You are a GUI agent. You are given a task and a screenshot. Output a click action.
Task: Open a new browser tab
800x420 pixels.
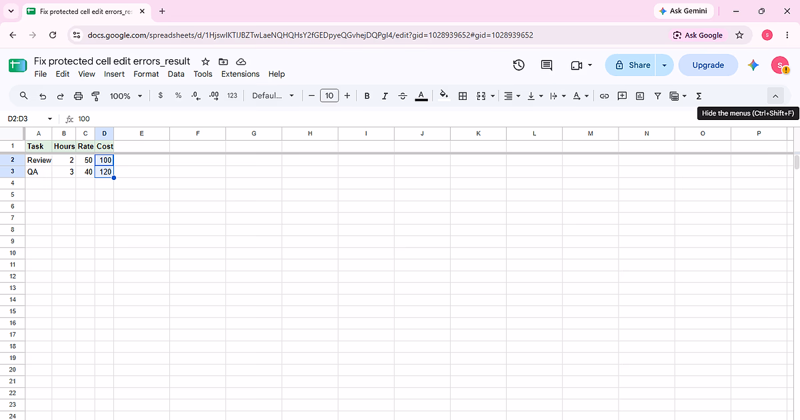click(162, 11)
